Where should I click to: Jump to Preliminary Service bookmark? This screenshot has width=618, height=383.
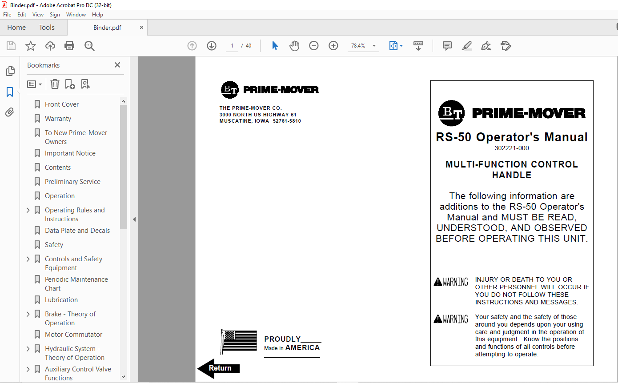72,182
